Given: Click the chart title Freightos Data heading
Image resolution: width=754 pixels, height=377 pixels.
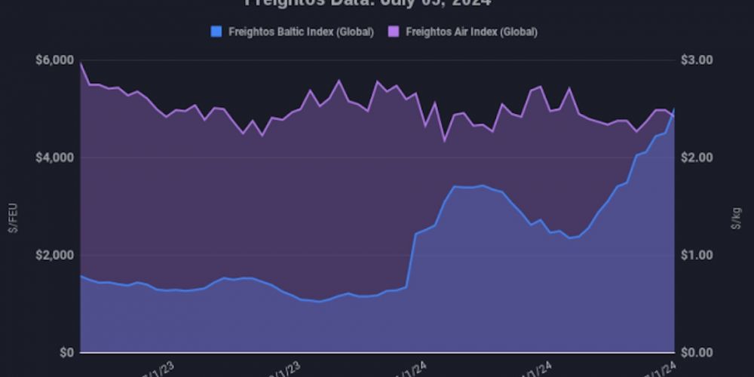Looking at the screenshot, I should tap(368, 3).
